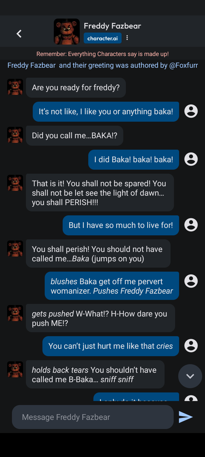Tap Freddy avatar beside "Are you ready for freddy?"
This screenshot has width=205, height=457.
(15, 87)
